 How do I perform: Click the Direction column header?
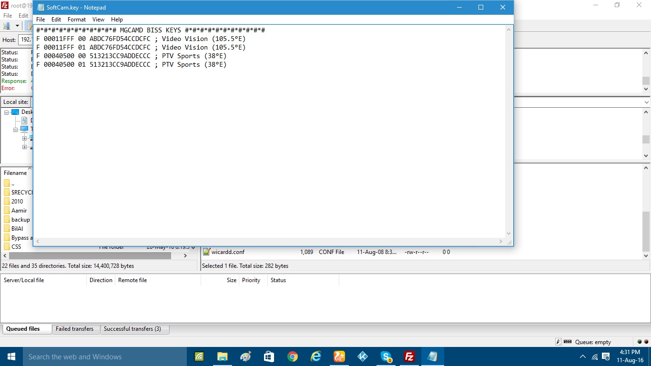101,280
